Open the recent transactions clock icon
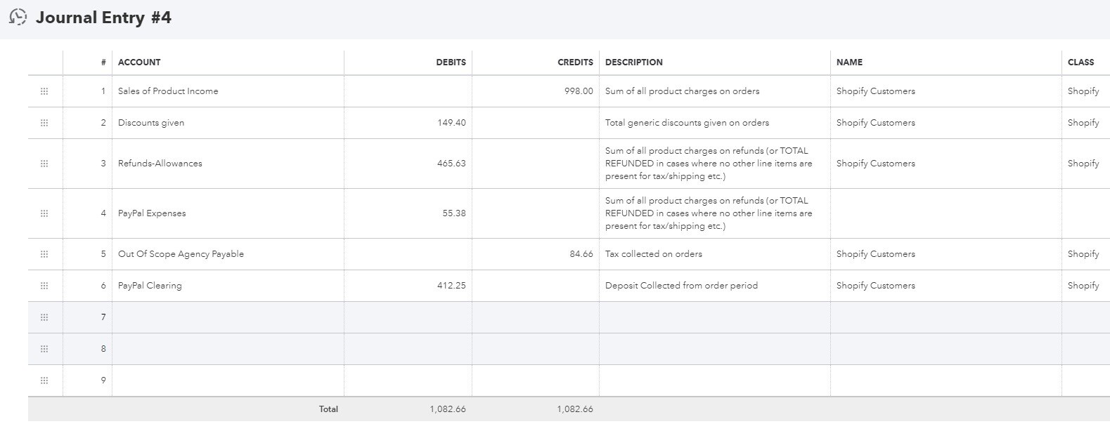This screenshot has height=424, width=1110. [x=18, y=18]
